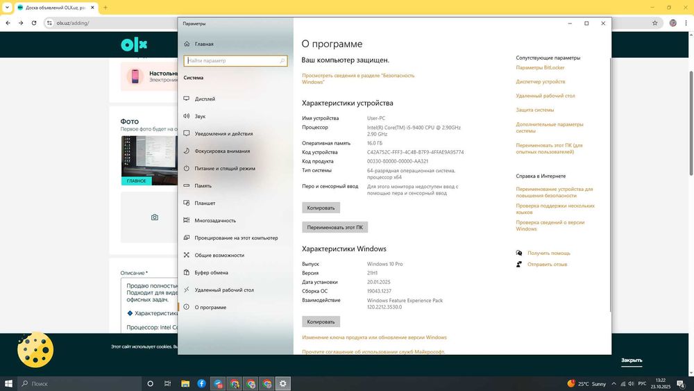The image size is (694, 391).
Task: Open the Звук settings page
Action: (195, 116)
